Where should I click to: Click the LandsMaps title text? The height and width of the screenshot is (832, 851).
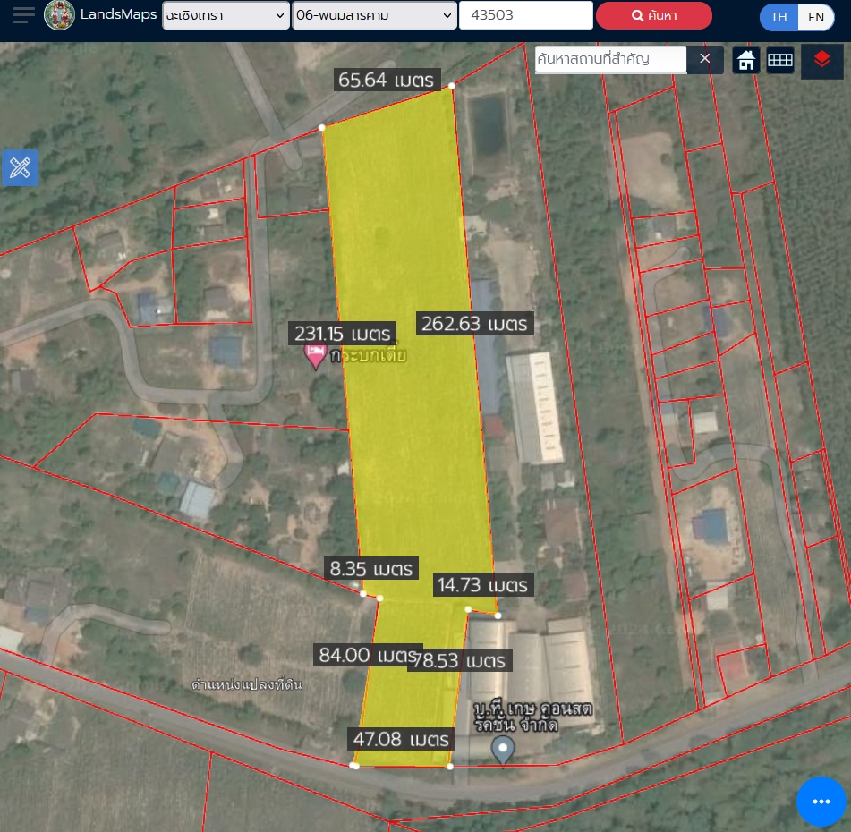point(118,15)
